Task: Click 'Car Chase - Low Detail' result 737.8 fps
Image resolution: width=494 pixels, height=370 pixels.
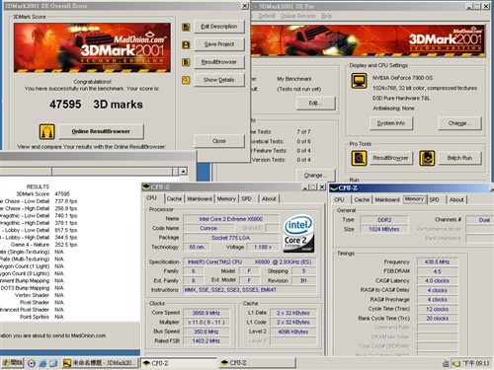Action: click(66, 201)
